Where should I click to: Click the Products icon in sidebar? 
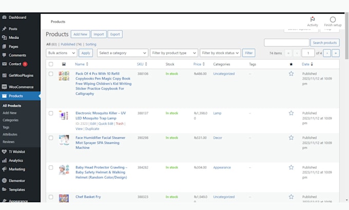coord(4,96)
